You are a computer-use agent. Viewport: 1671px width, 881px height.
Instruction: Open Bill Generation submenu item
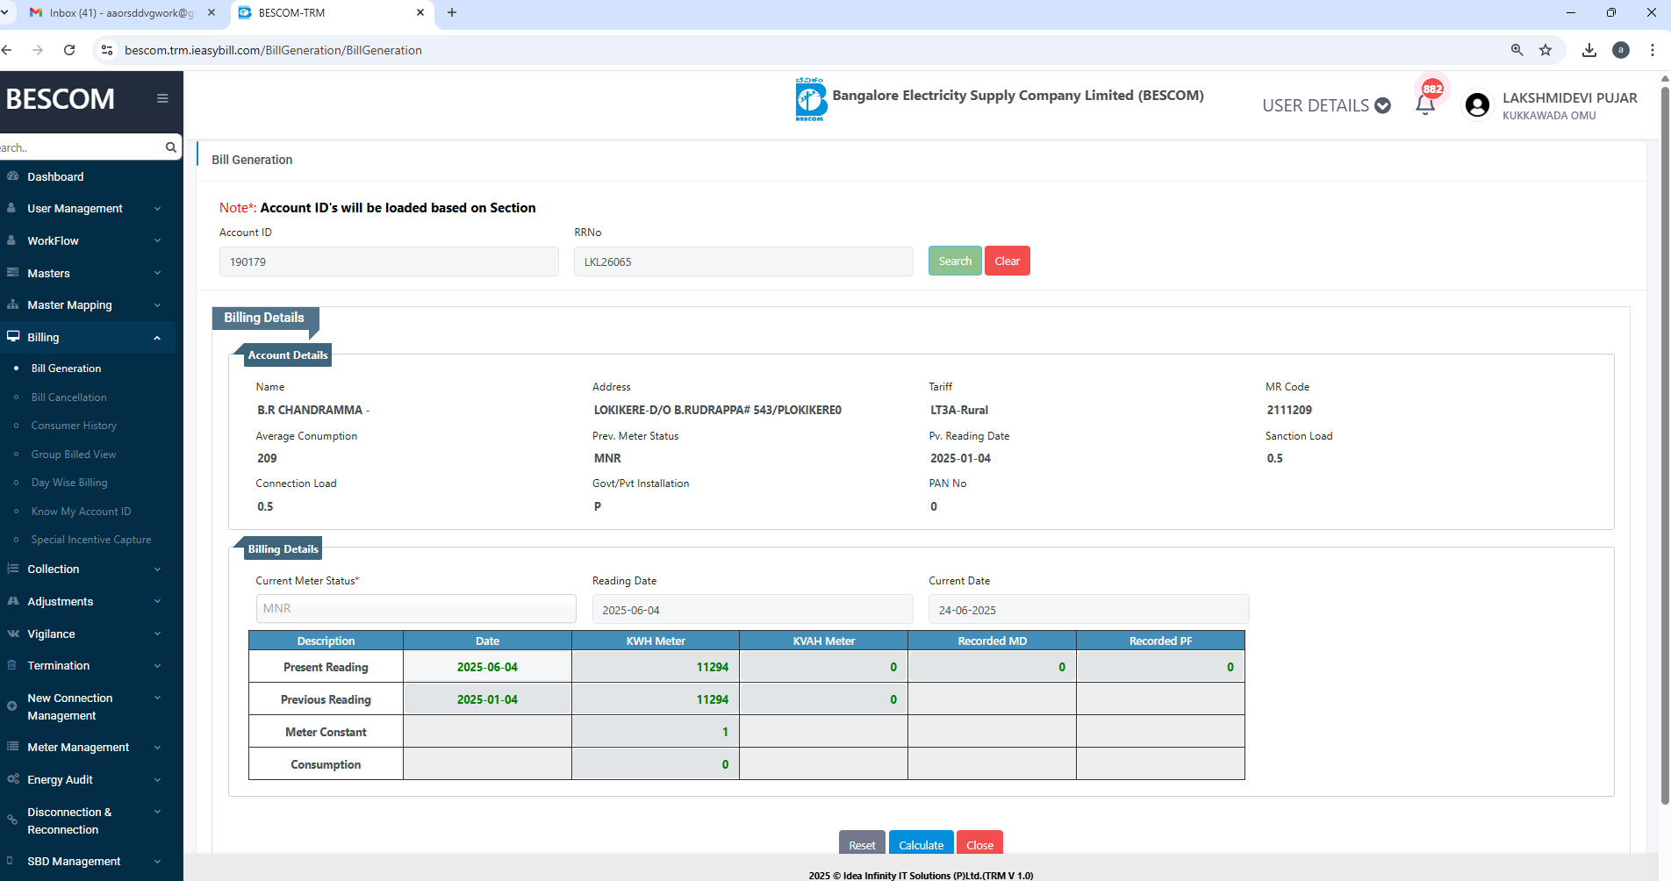coord(66,369)
